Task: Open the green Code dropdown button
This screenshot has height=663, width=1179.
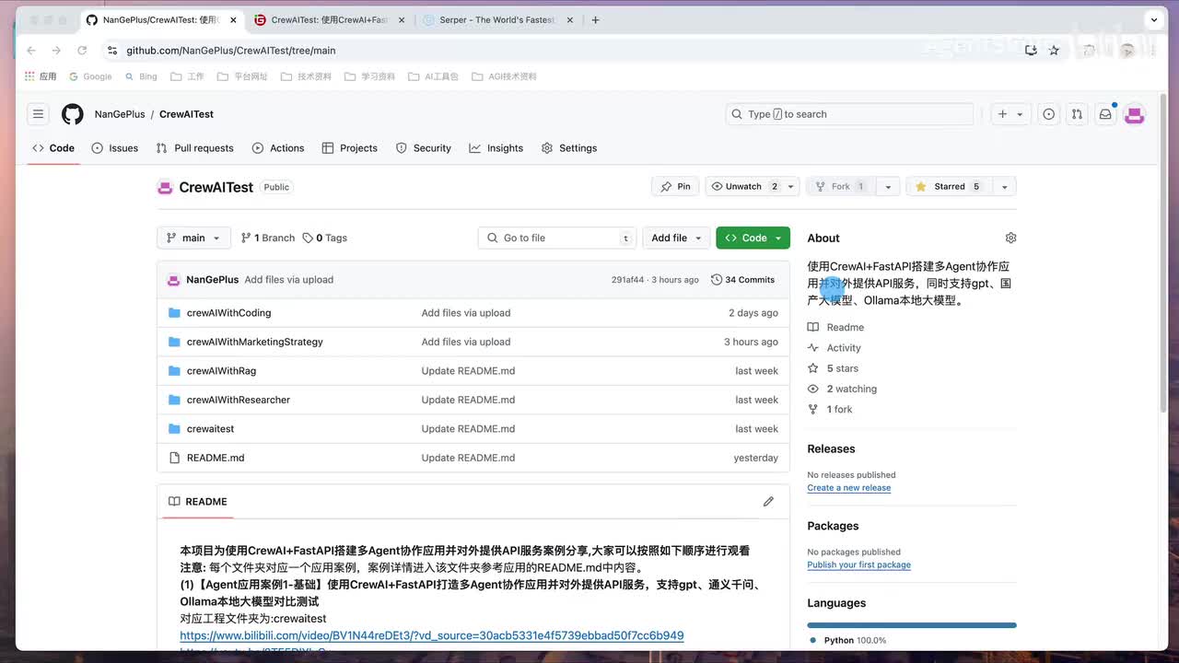Action: (x=753, y=238)
